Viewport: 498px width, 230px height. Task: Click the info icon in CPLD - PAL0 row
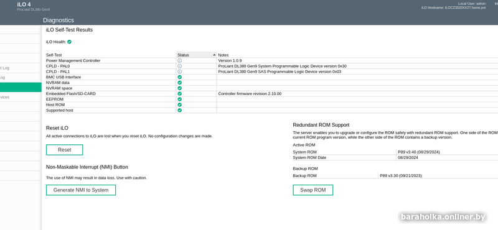(179, 66)
